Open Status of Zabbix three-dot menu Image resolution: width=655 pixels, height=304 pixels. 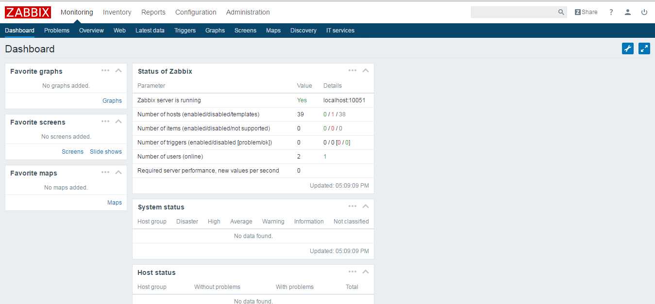[x=353, y=70]
